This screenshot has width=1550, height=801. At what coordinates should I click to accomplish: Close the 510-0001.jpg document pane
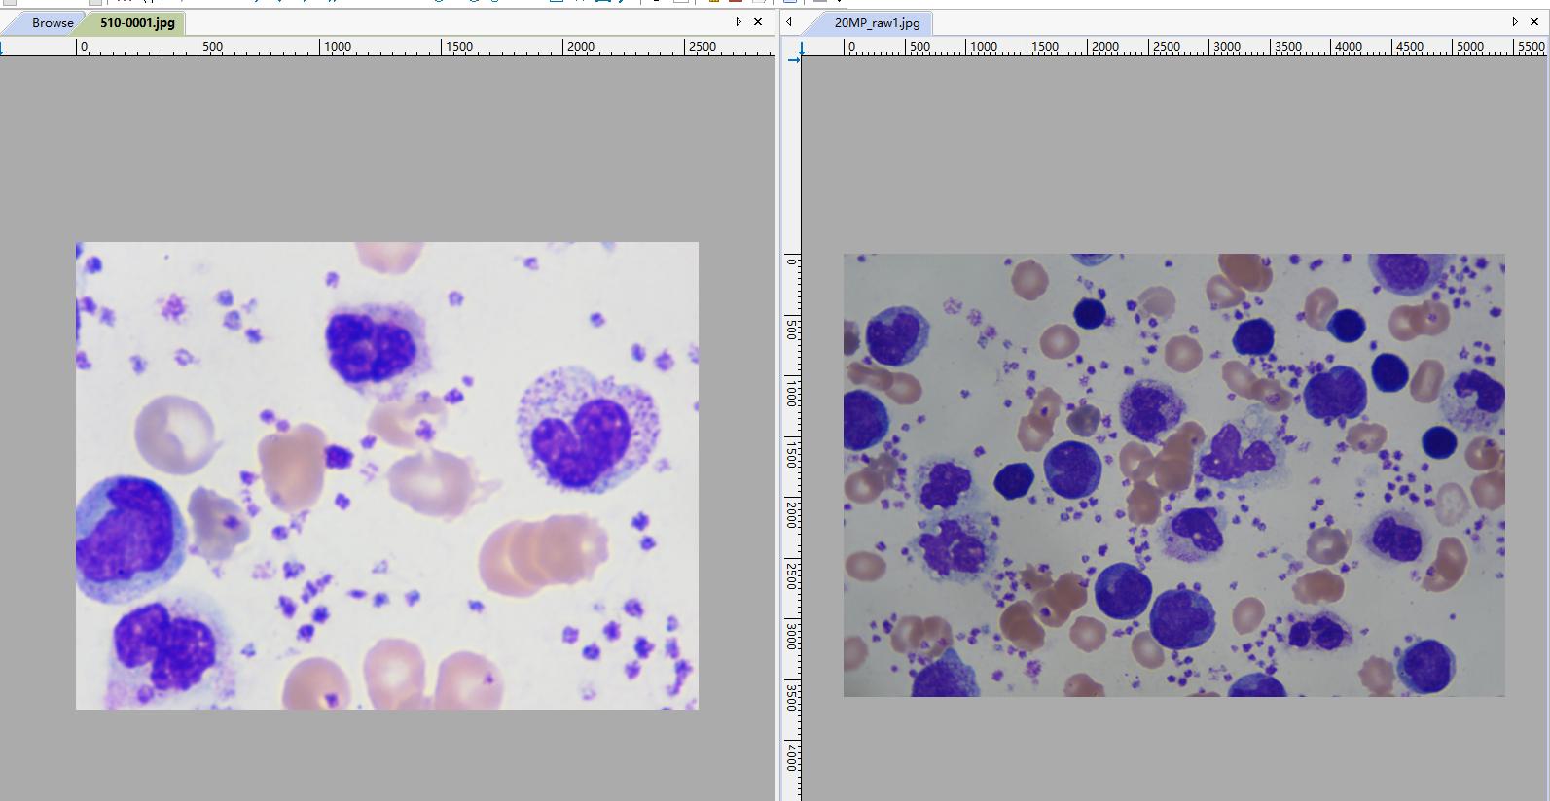click(758, 22)
